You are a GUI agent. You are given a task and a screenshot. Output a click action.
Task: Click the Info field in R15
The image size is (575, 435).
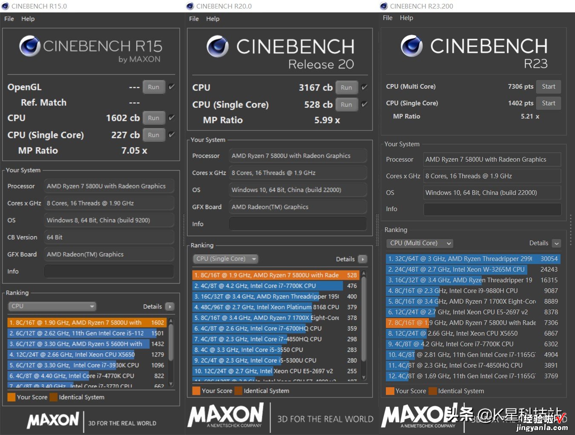click(x=109, y=271)
